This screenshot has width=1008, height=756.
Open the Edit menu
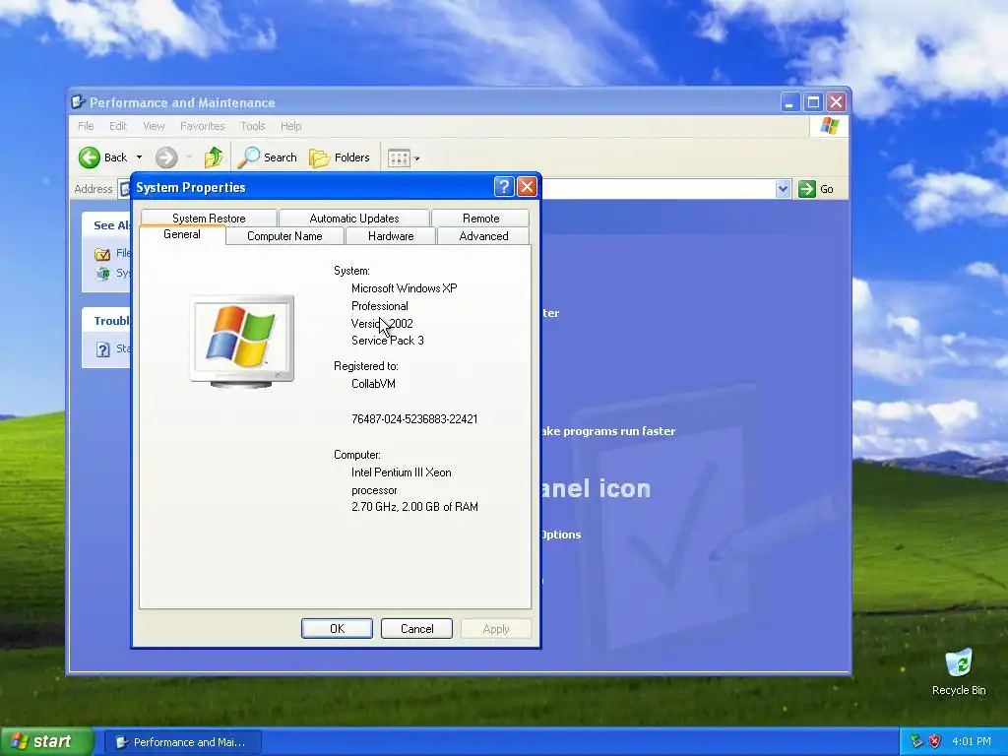click(x=118, y=126)
